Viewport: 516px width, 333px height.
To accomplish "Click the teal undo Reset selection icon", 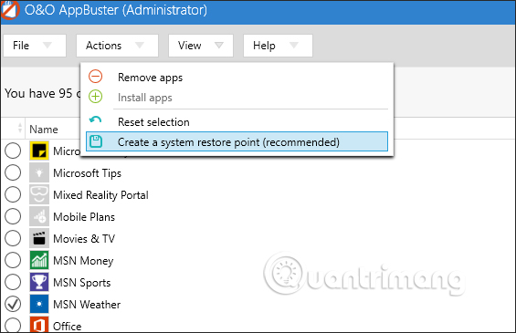I will pyautogui.click(x=95, y=120).
